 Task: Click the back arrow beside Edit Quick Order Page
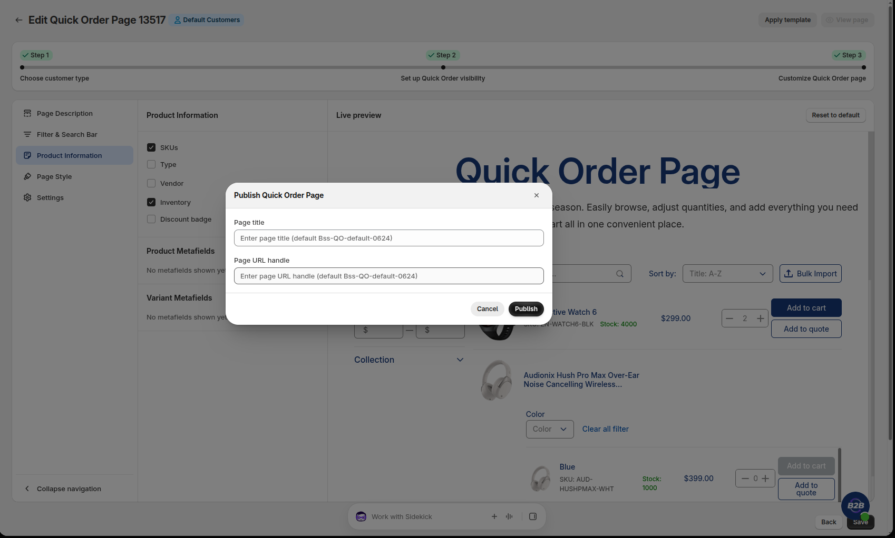19,20
